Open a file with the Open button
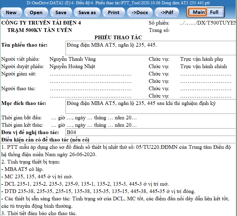This screenshot has width=237, height=216. click(36, 13)
